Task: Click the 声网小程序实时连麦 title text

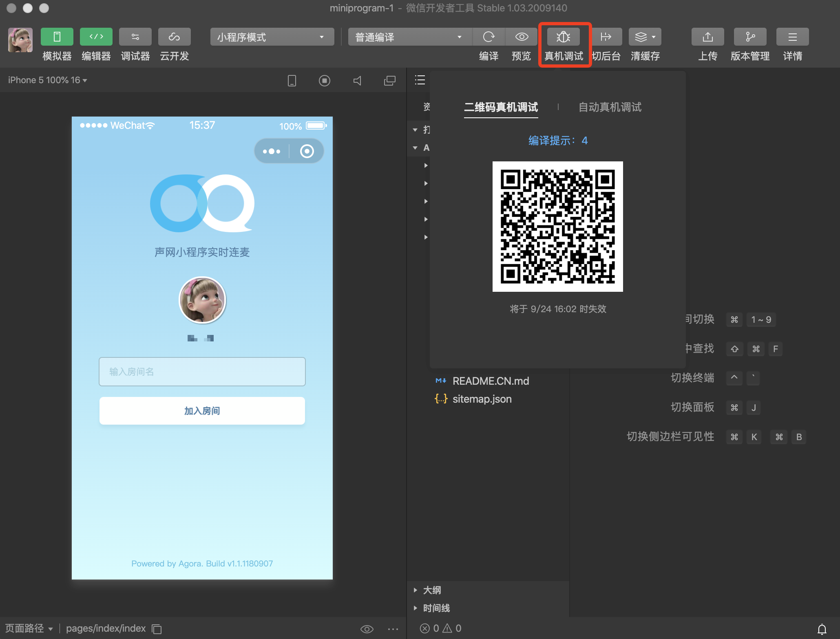Action: coord(202,252)
